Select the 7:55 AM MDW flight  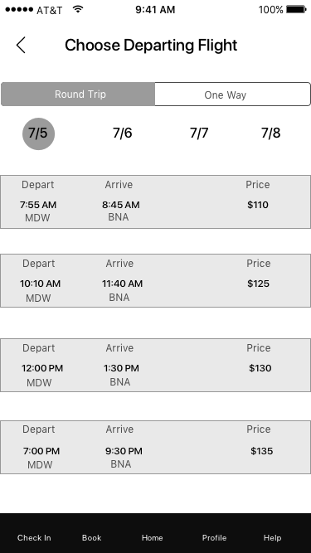(x=156, y=201)
